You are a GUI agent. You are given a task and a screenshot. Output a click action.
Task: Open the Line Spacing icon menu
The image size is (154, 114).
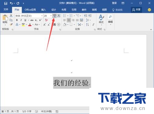coord(87,20)
